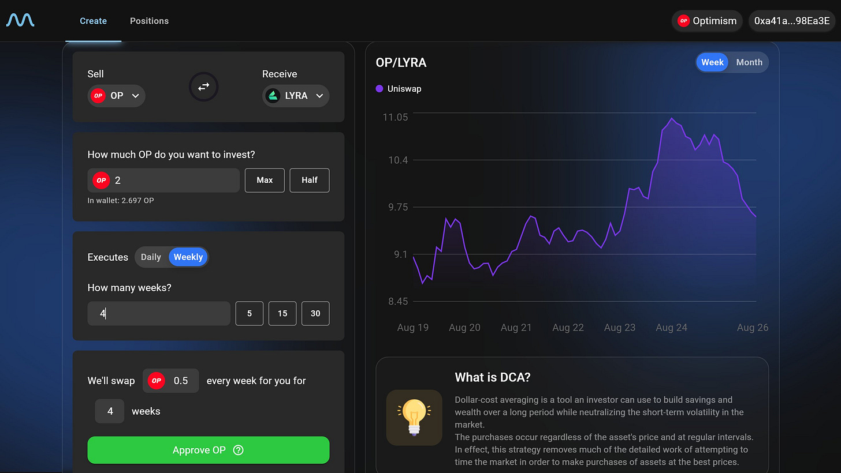
Task: Choose the 5 weeks preset
Action: pos(250,313)
